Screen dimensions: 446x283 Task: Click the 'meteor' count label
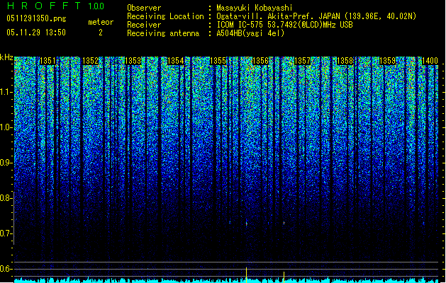click(101, 22)
